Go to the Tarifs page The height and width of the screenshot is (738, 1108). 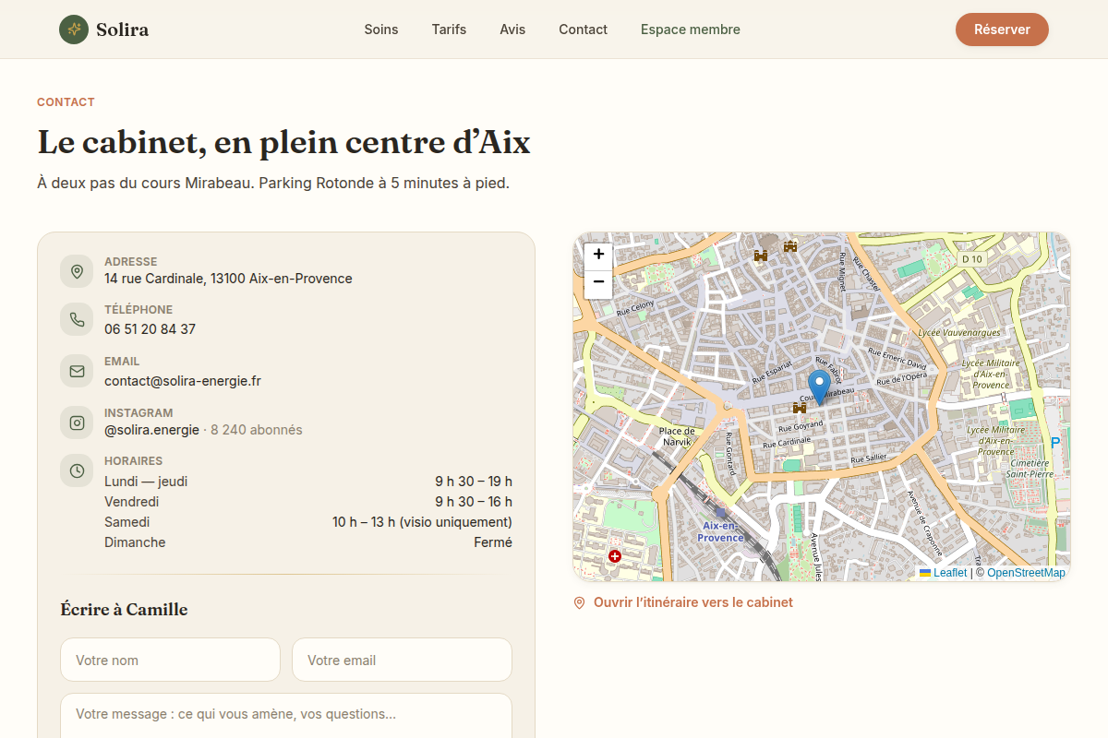(x=449, y=30)
